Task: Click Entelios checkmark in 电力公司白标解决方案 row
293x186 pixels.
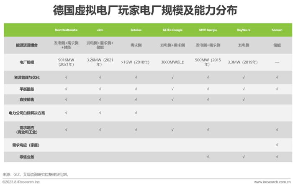Action: [x=136, y=113]
